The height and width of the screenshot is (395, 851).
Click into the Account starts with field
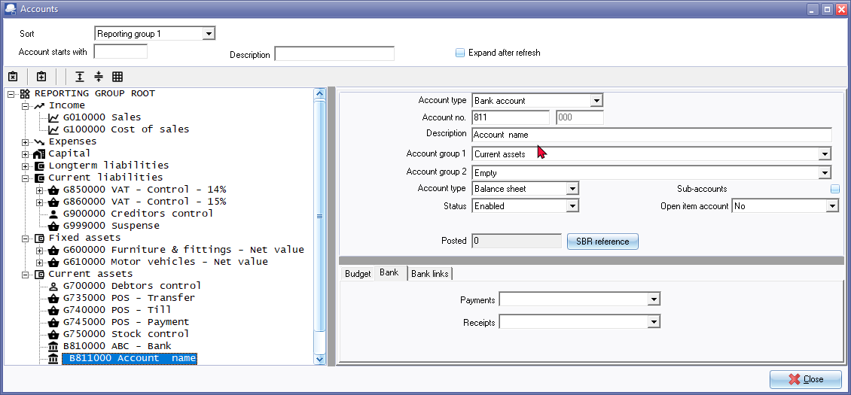(120, 52)
